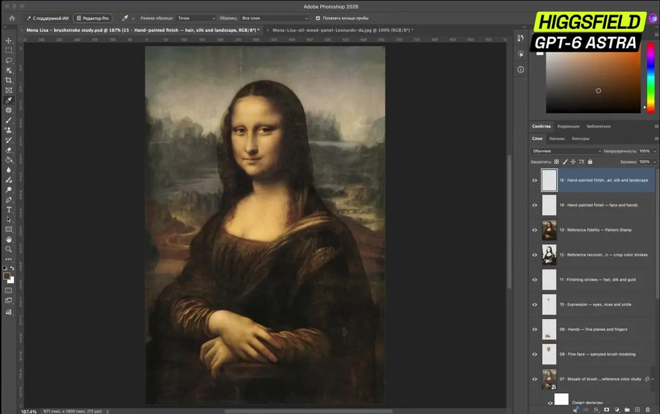Select the Hand tool
The height and width of the screenshot is (414, 660).
pos(9,240)
